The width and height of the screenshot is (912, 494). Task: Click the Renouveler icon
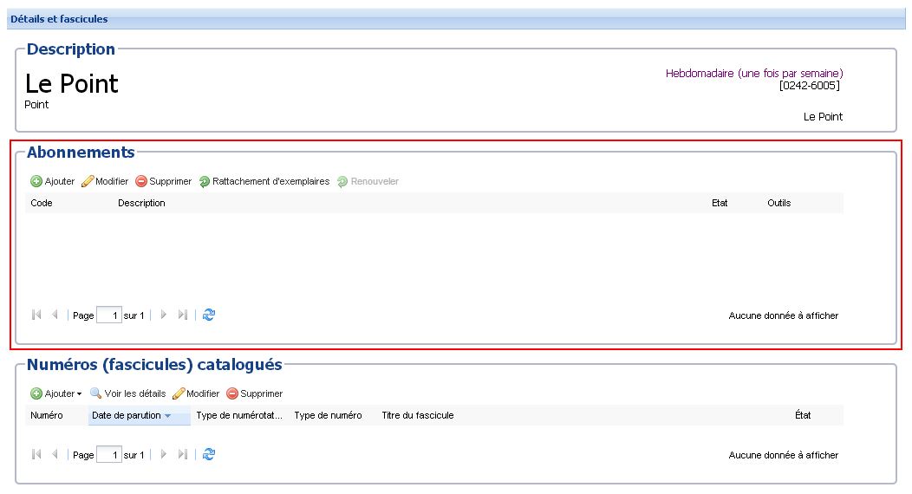pyautogui.click(x=342, y=182)
